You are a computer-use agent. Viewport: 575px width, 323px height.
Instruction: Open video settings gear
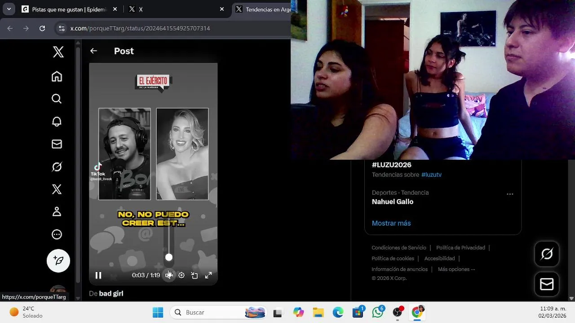[181, 275]
